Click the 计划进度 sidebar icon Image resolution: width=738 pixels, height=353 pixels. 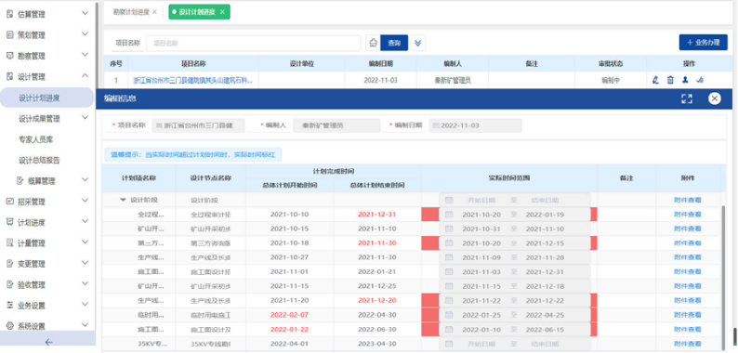[x=9, y=222]
